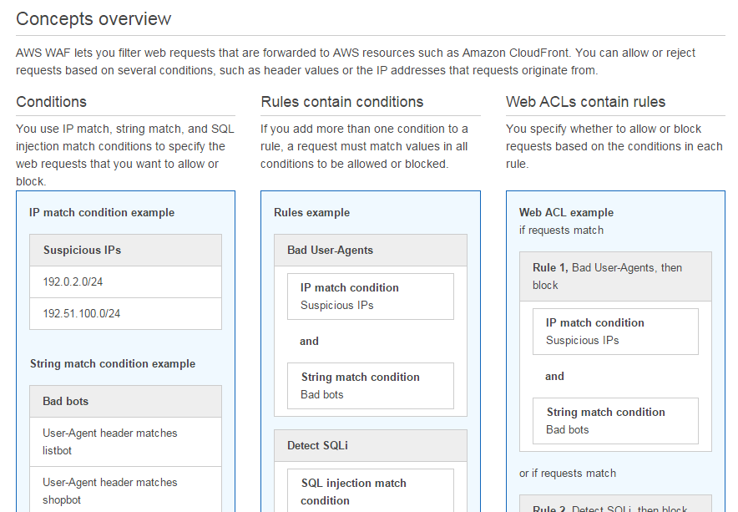Click the Concepts overview heading
The width and height of the screenshot is (738, 512).
94,19
